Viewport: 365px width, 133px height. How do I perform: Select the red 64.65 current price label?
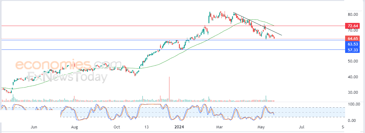(353, 38)
